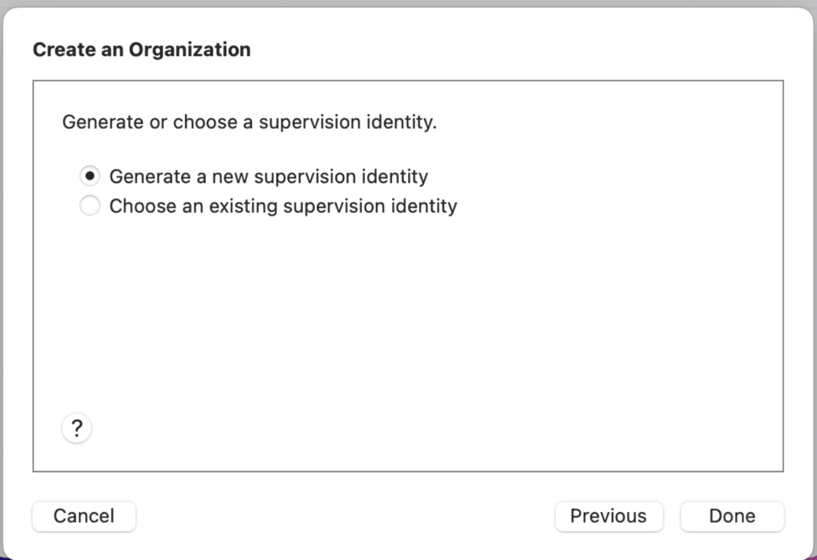Click the word "Choose" starting the second radio label
The image size is (817, 560).
click(x=136, y=206)
